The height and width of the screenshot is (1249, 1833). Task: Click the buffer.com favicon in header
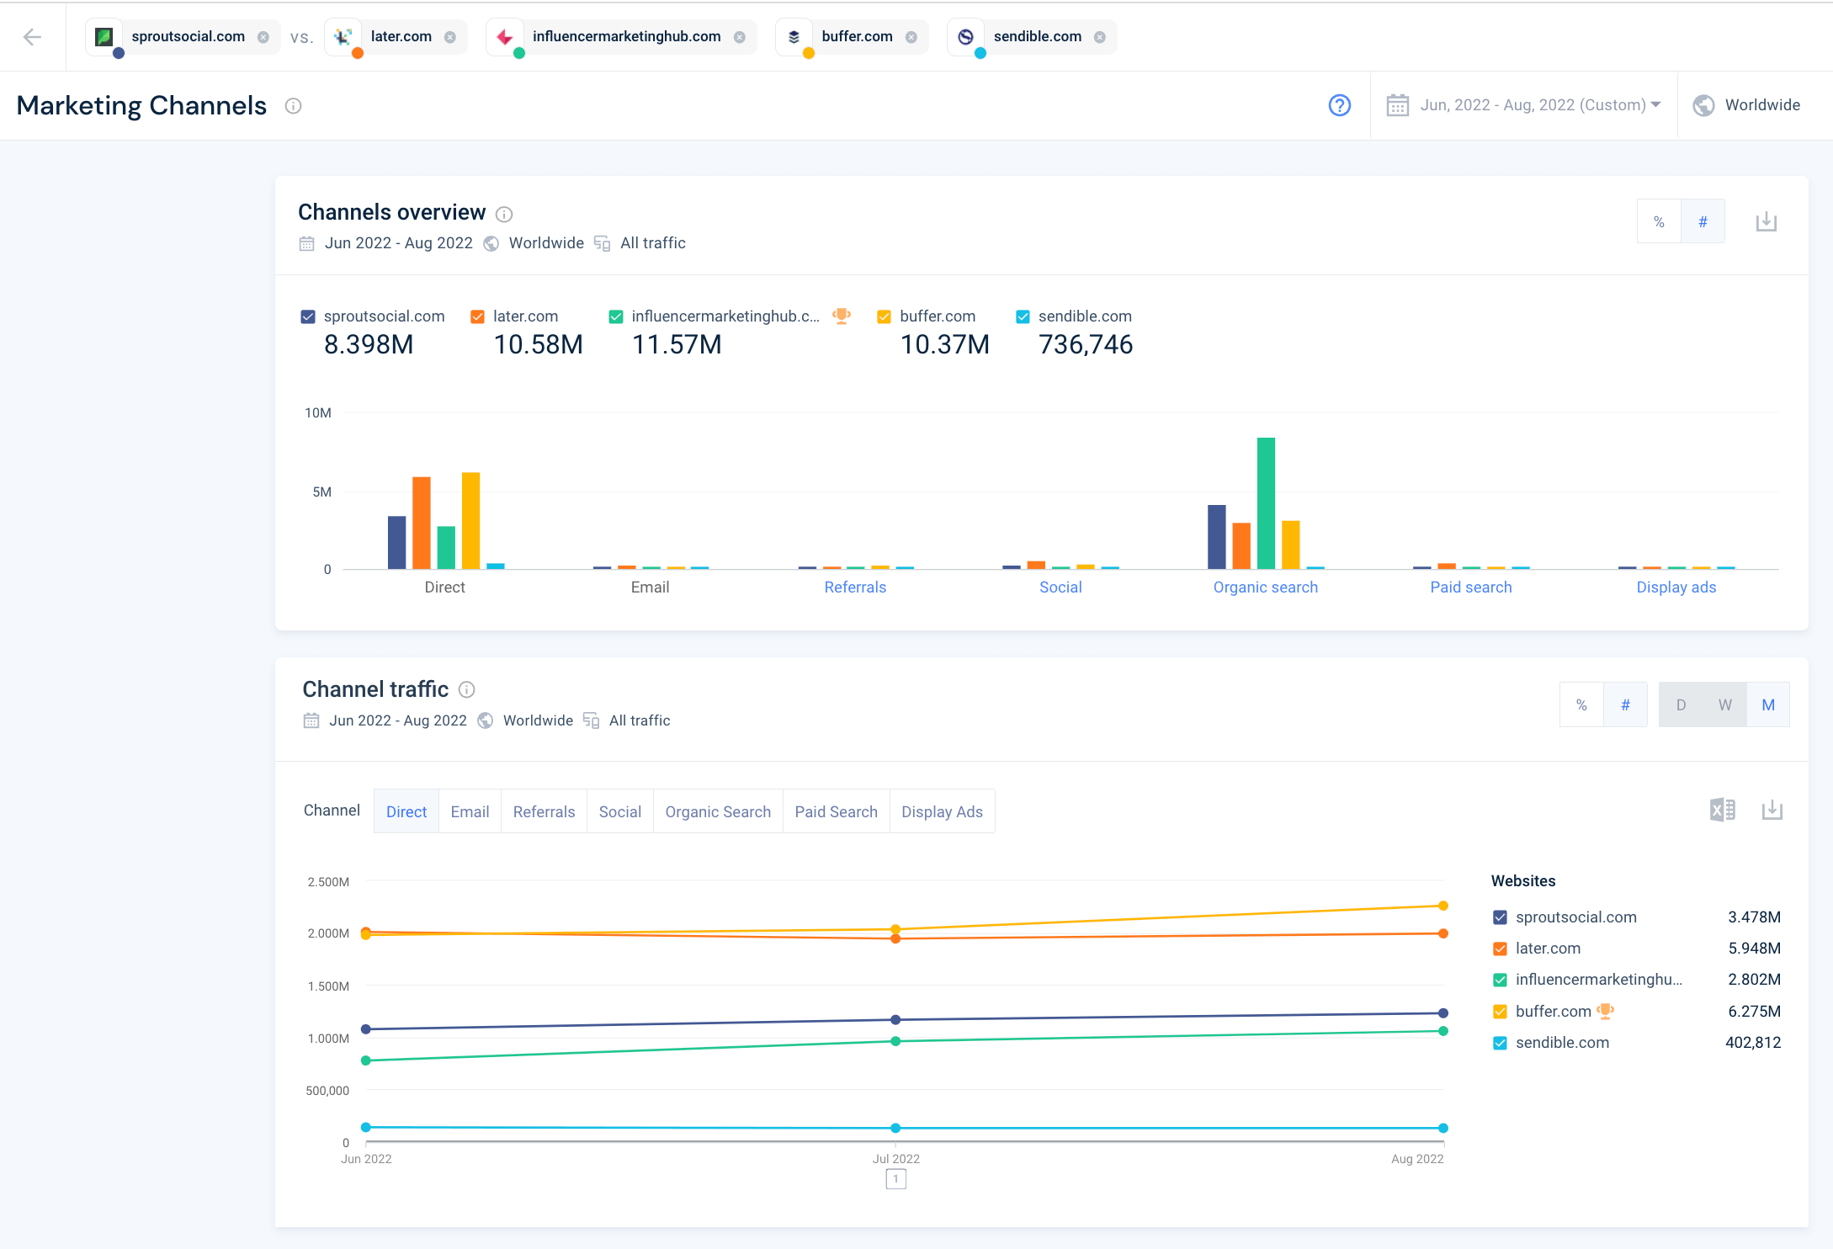tap(794, 37)
